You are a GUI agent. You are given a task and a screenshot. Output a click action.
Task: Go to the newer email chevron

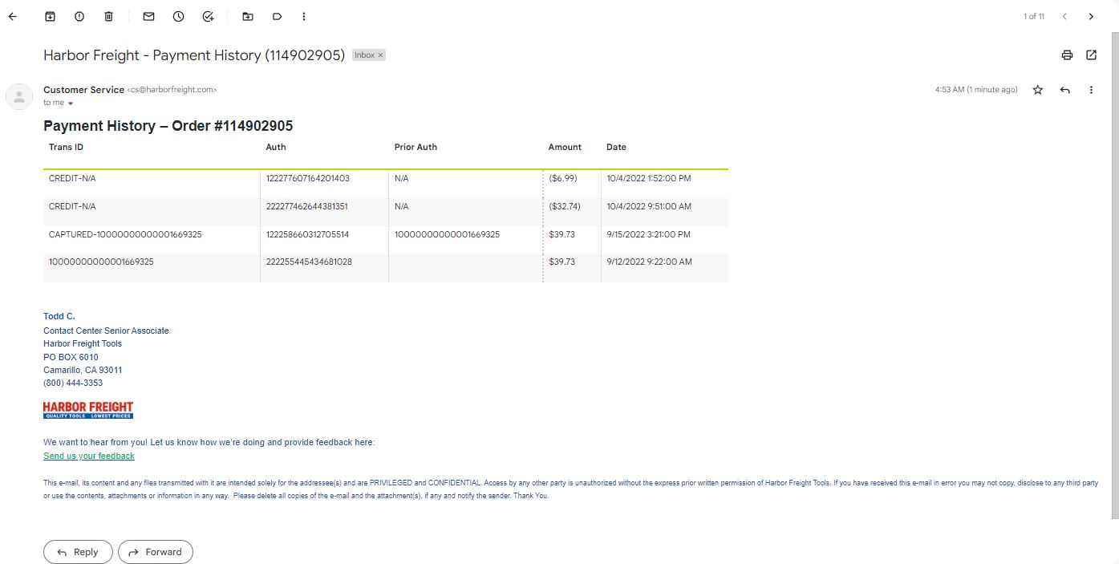1064,16
